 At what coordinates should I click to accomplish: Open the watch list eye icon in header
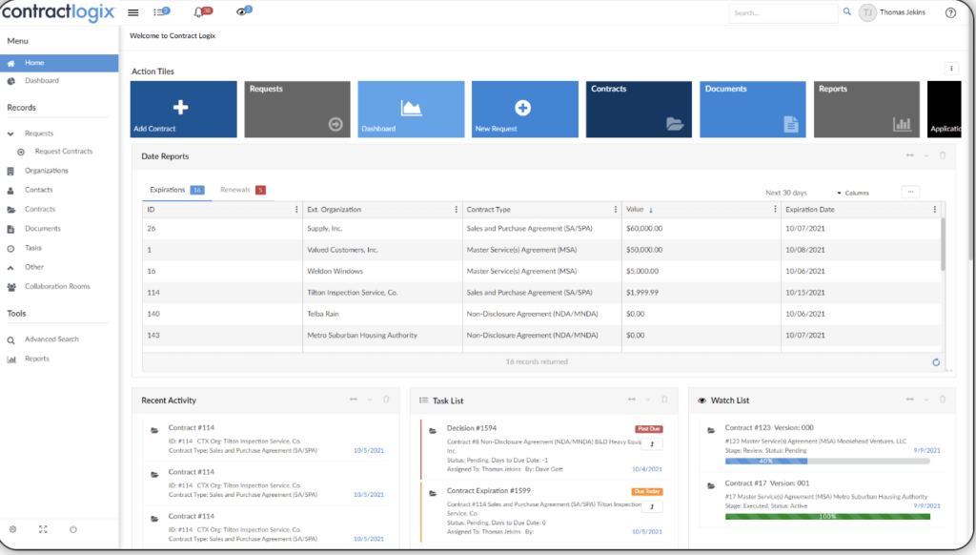(243, 11)
